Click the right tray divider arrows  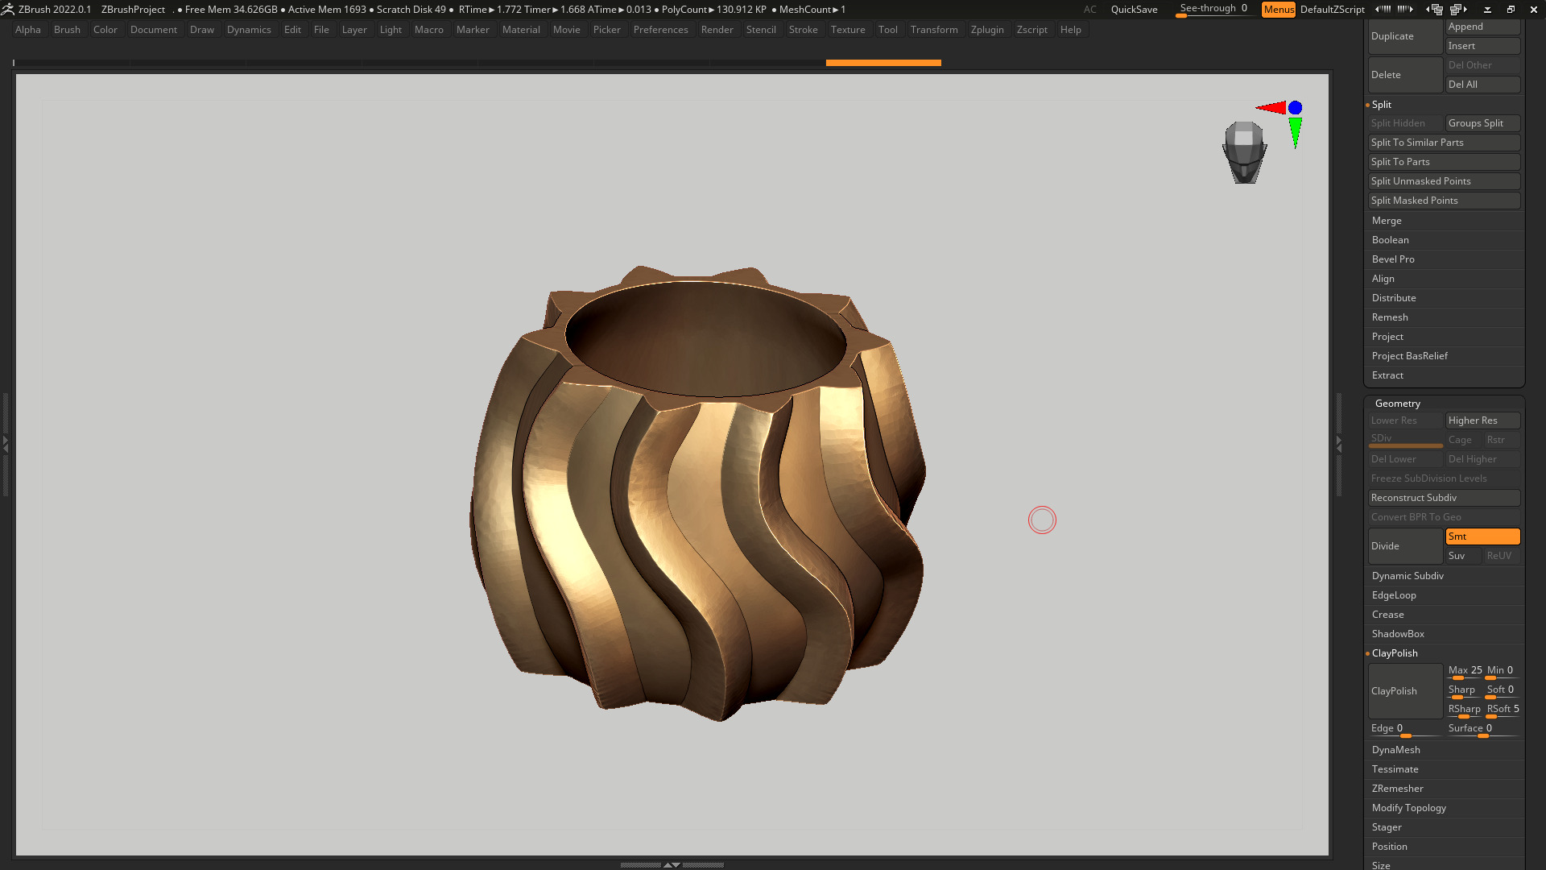click(1339, 444)
